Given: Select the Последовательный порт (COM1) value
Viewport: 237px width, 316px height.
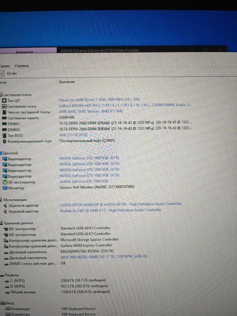Looking at the screenshot, I should click(x=87, y=141).
